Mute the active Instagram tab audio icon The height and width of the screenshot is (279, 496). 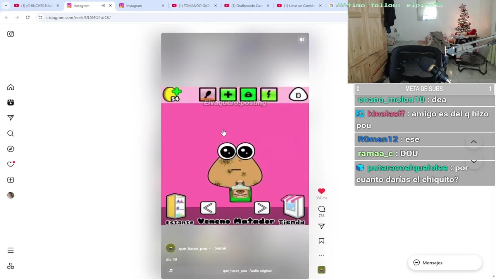coord(103,5)
